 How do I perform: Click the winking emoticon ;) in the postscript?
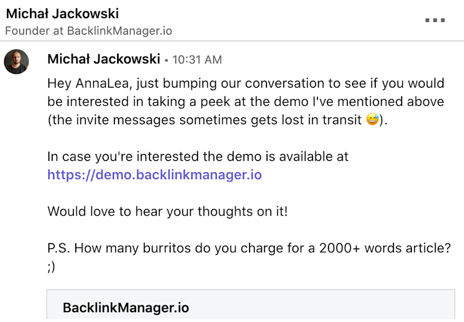[x=50, y=266]
